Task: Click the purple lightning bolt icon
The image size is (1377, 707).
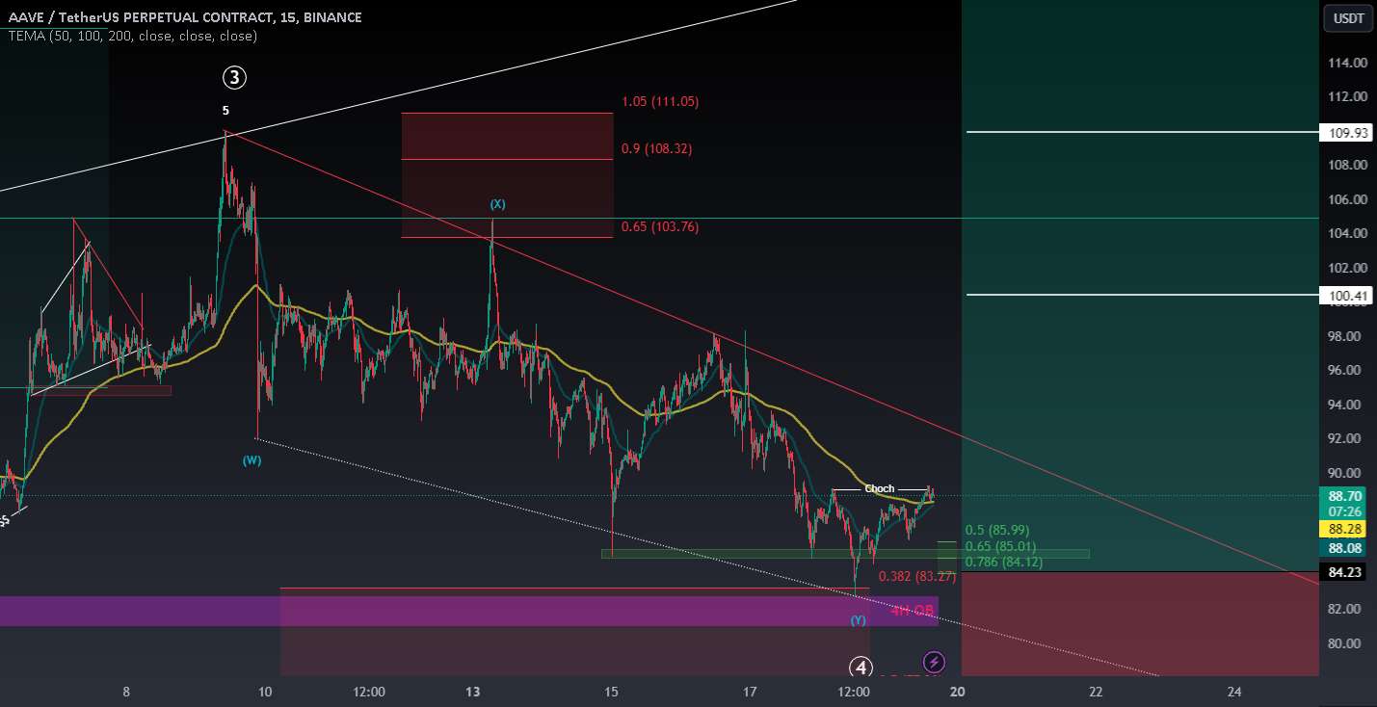Action: pos(934,662)
